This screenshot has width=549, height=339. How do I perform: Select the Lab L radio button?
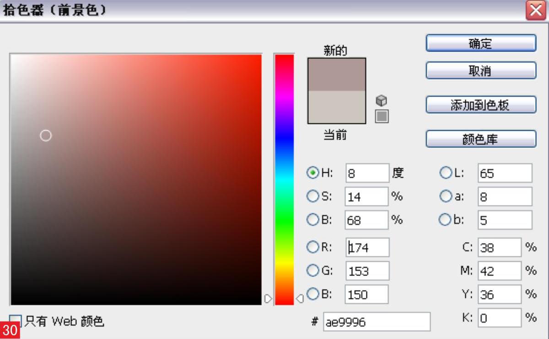(446, 173)
